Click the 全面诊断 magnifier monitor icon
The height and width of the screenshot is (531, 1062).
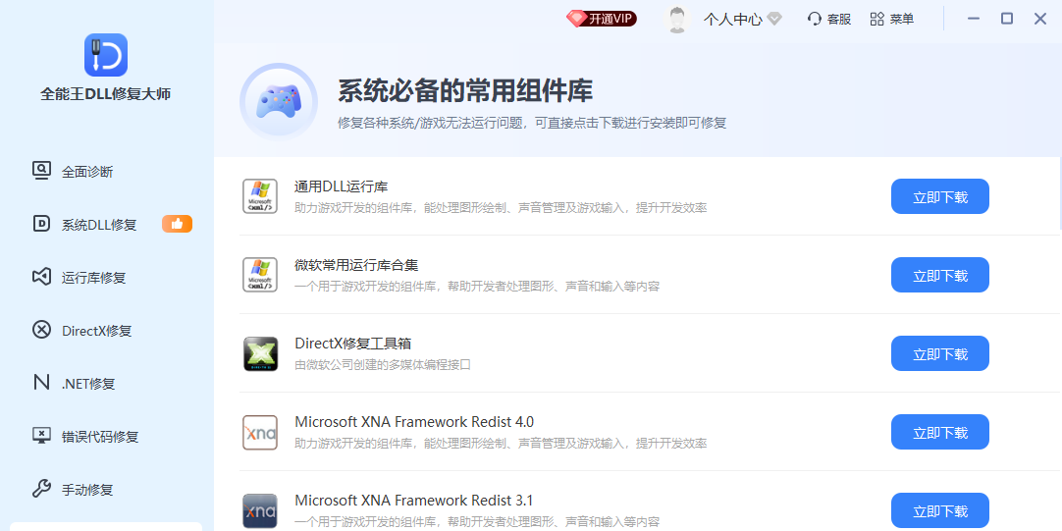tap(41, 171)
